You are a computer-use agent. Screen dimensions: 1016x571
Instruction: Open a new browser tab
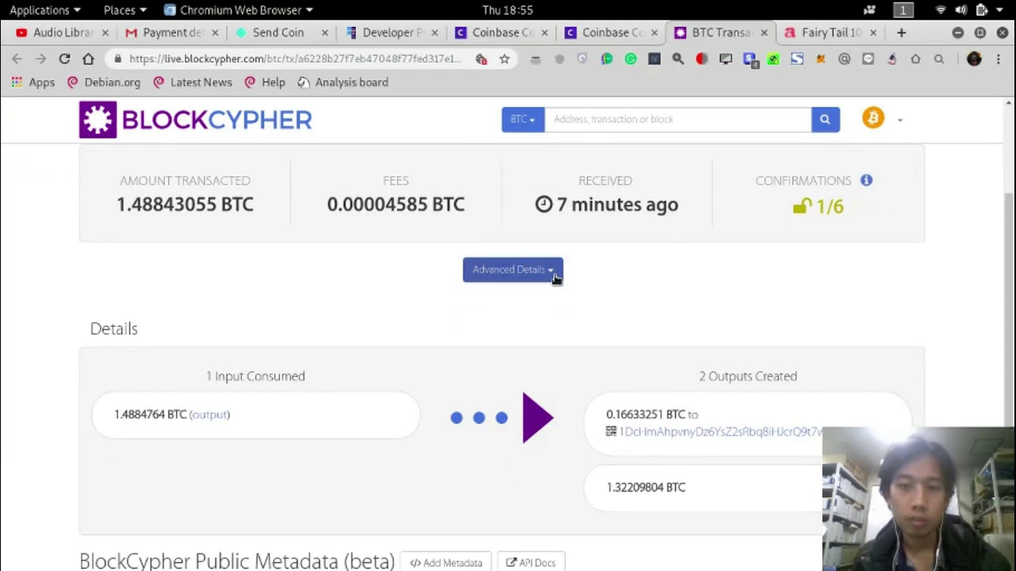[x=901, y=33]
